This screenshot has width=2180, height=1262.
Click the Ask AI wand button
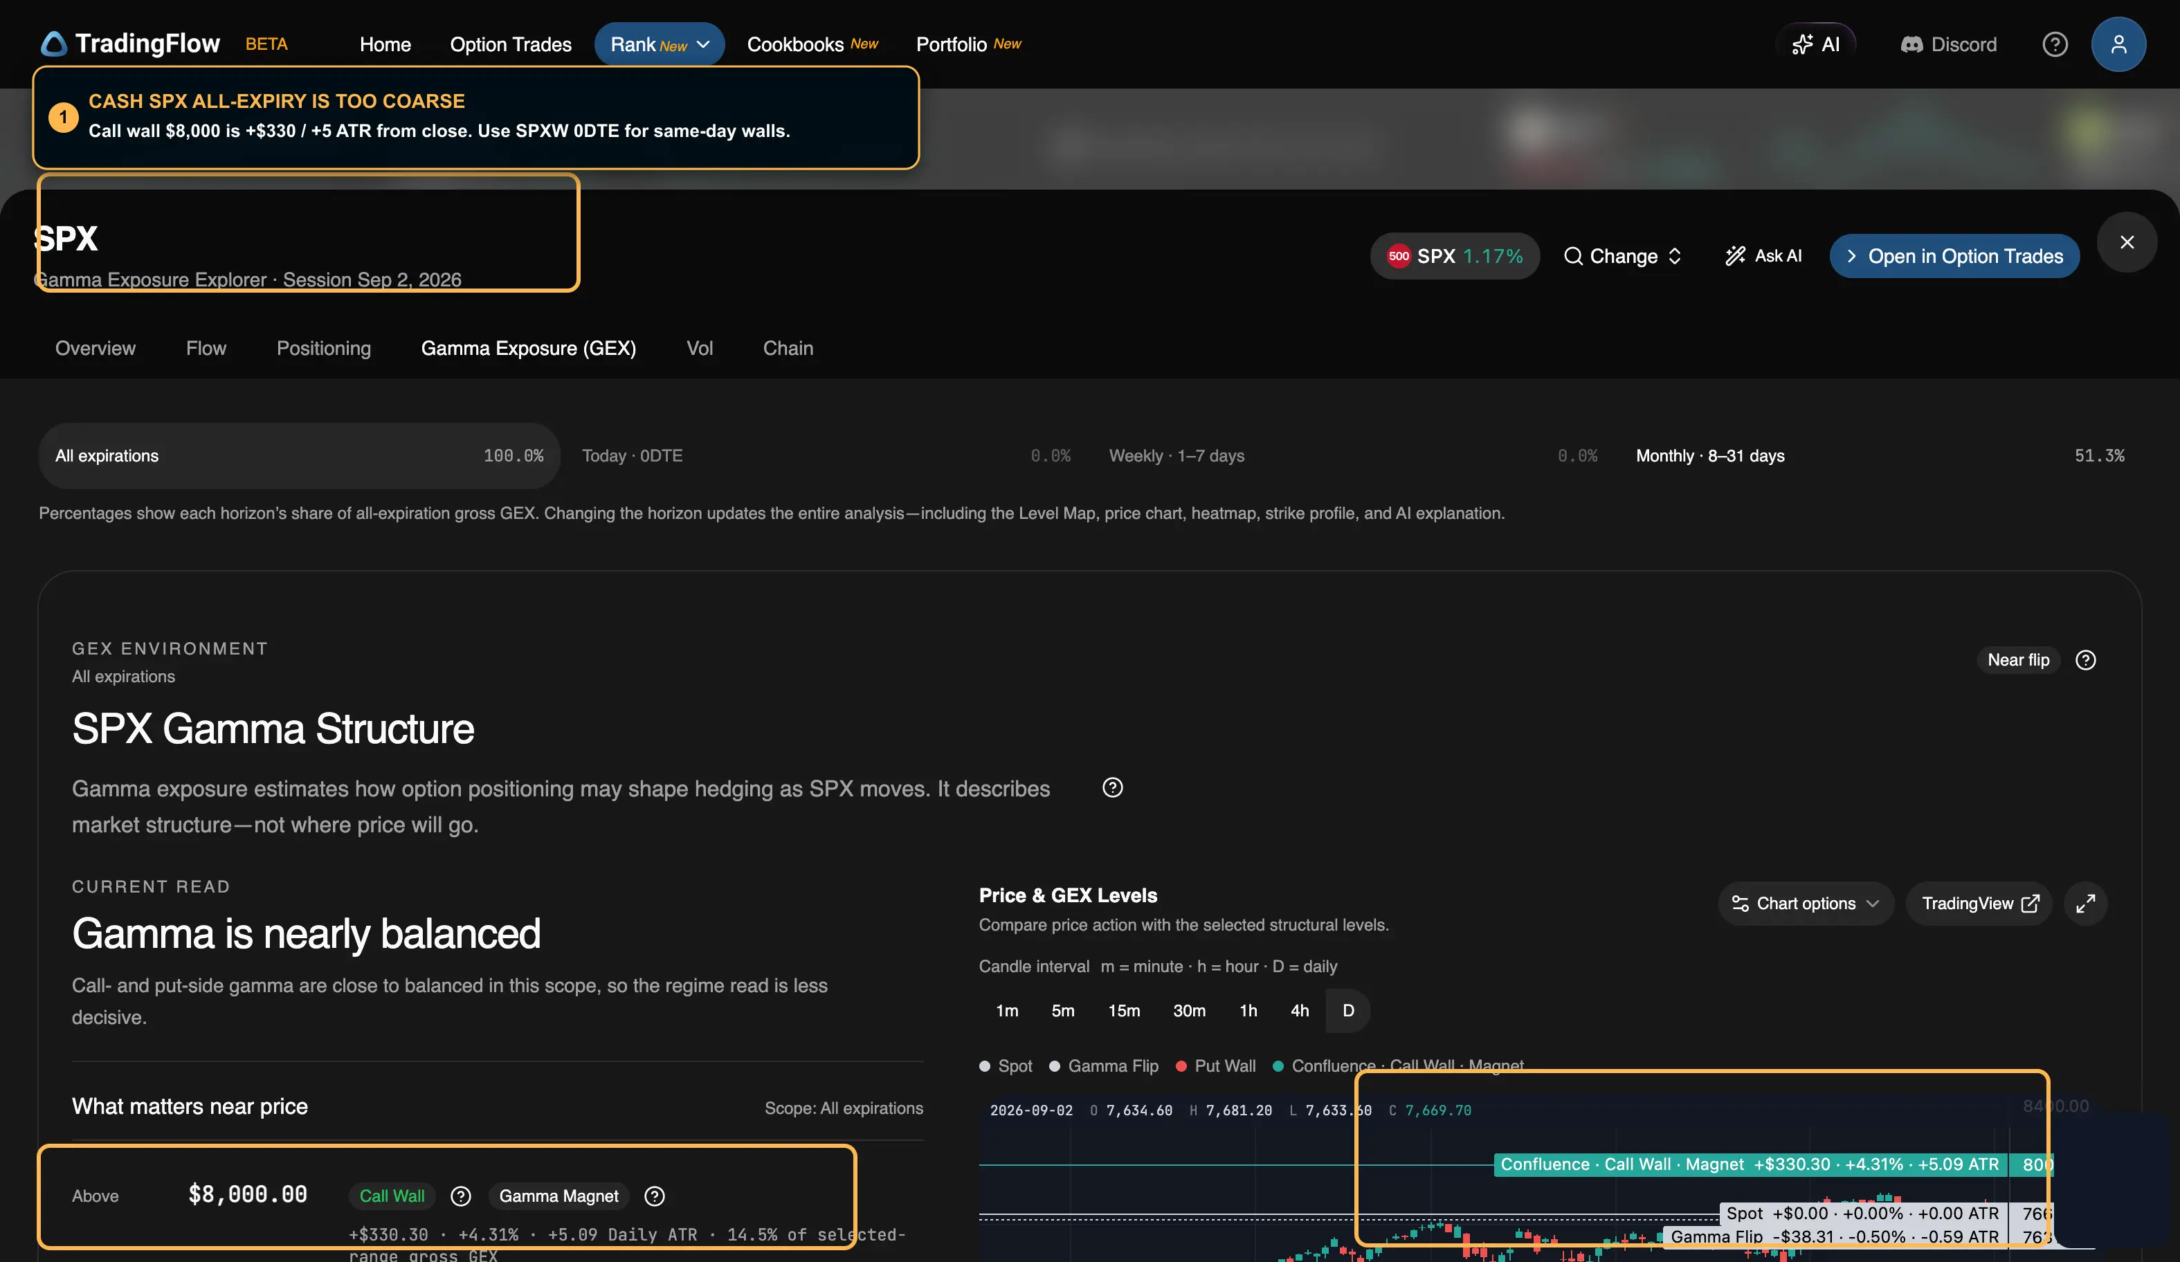[1763, 256]
